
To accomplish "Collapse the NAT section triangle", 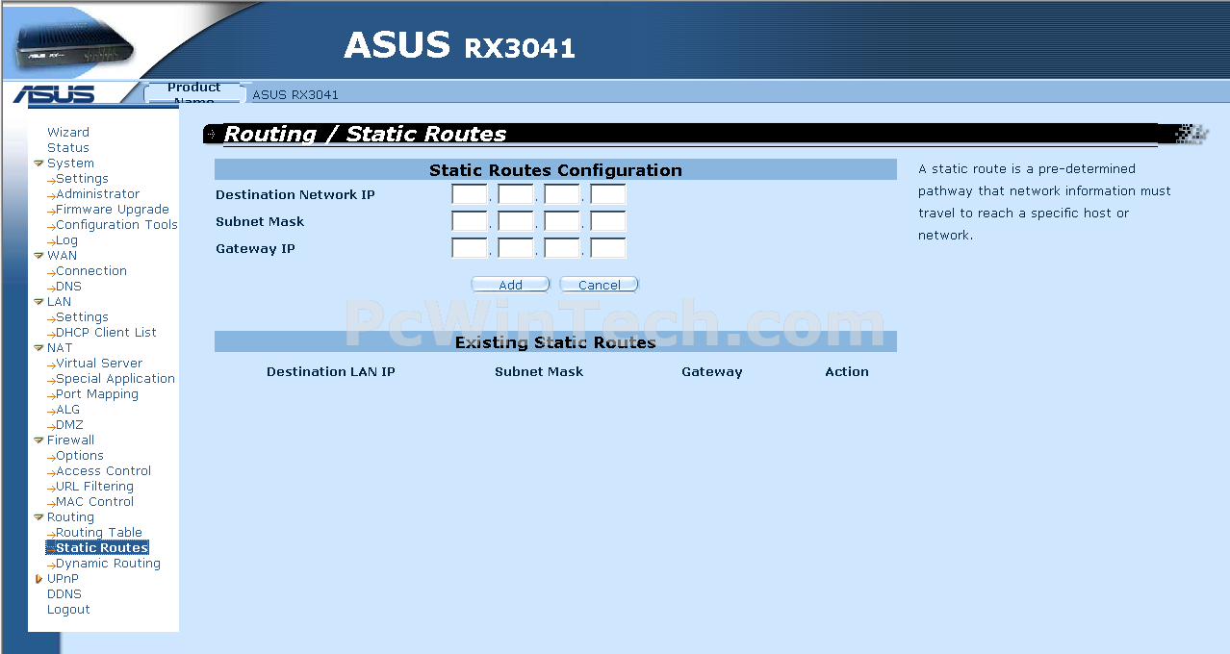I will point(38,348).
